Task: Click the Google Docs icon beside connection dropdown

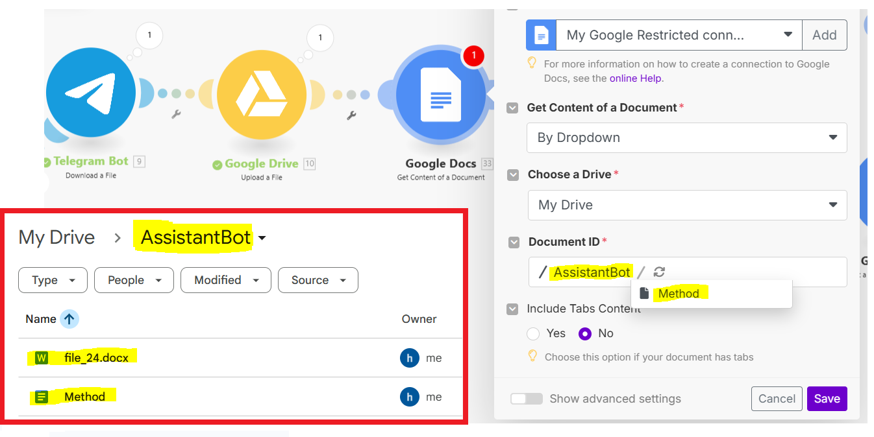Action: [541, 35]
